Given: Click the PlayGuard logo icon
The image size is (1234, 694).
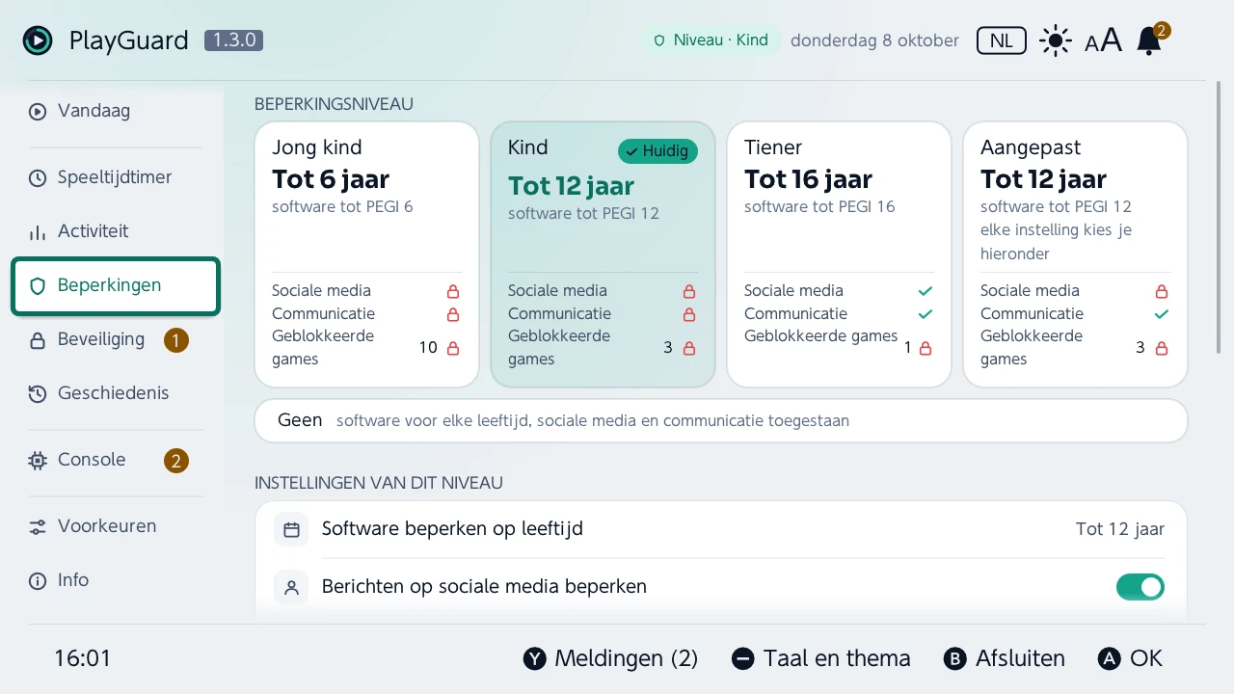Looking at the screenshot, I should (38, 40).
